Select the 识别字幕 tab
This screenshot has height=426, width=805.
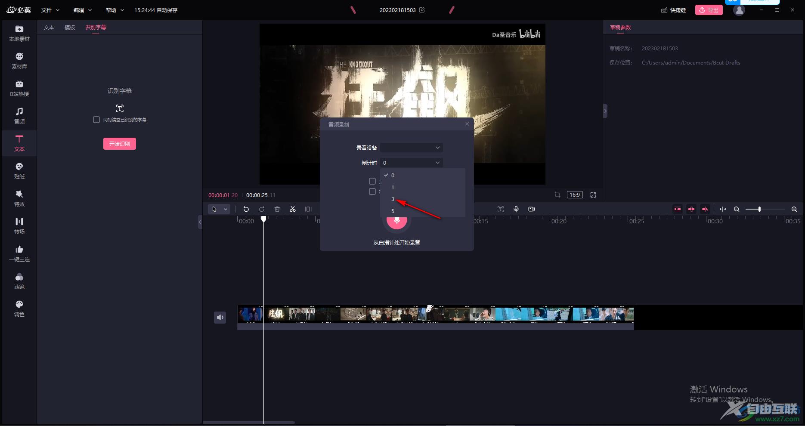[x=96, y=27]
